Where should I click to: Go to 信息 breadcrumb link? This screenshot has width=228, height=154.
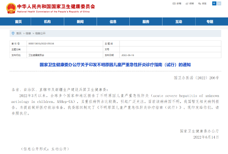point(28,33)
